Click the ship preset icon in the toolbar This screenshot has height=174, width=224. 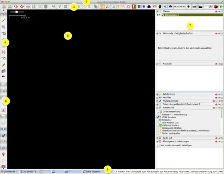pyautogui.click(x=171, y=7)
